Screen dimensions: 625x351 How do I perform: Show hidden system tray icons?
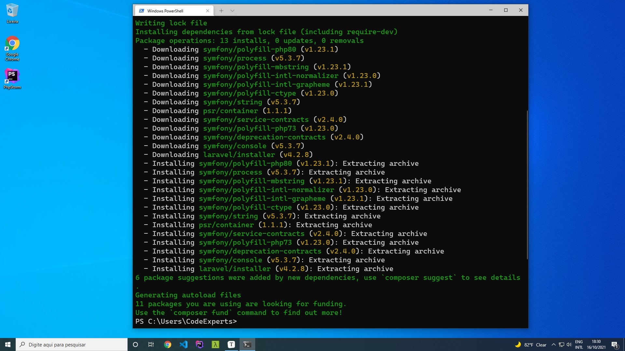553,344
